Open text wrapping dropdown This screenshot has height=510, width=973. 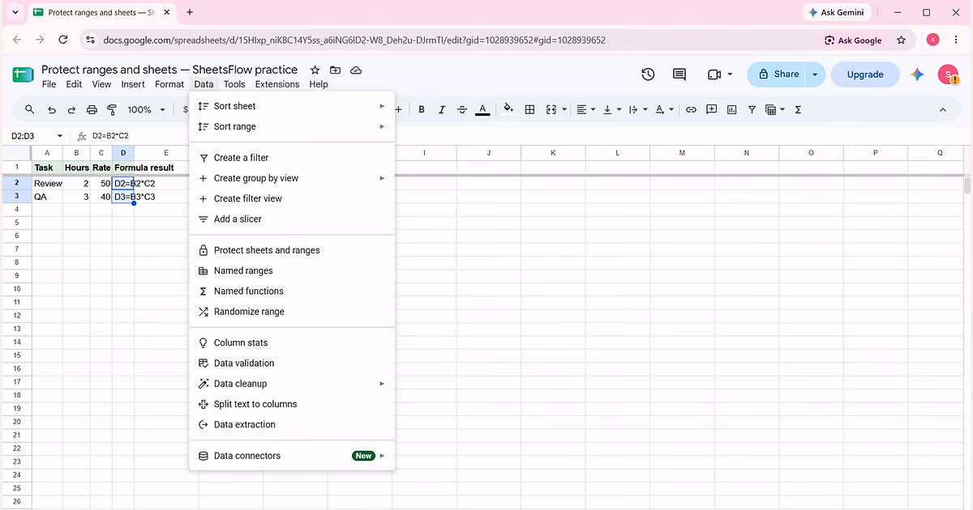coord(638,109)
